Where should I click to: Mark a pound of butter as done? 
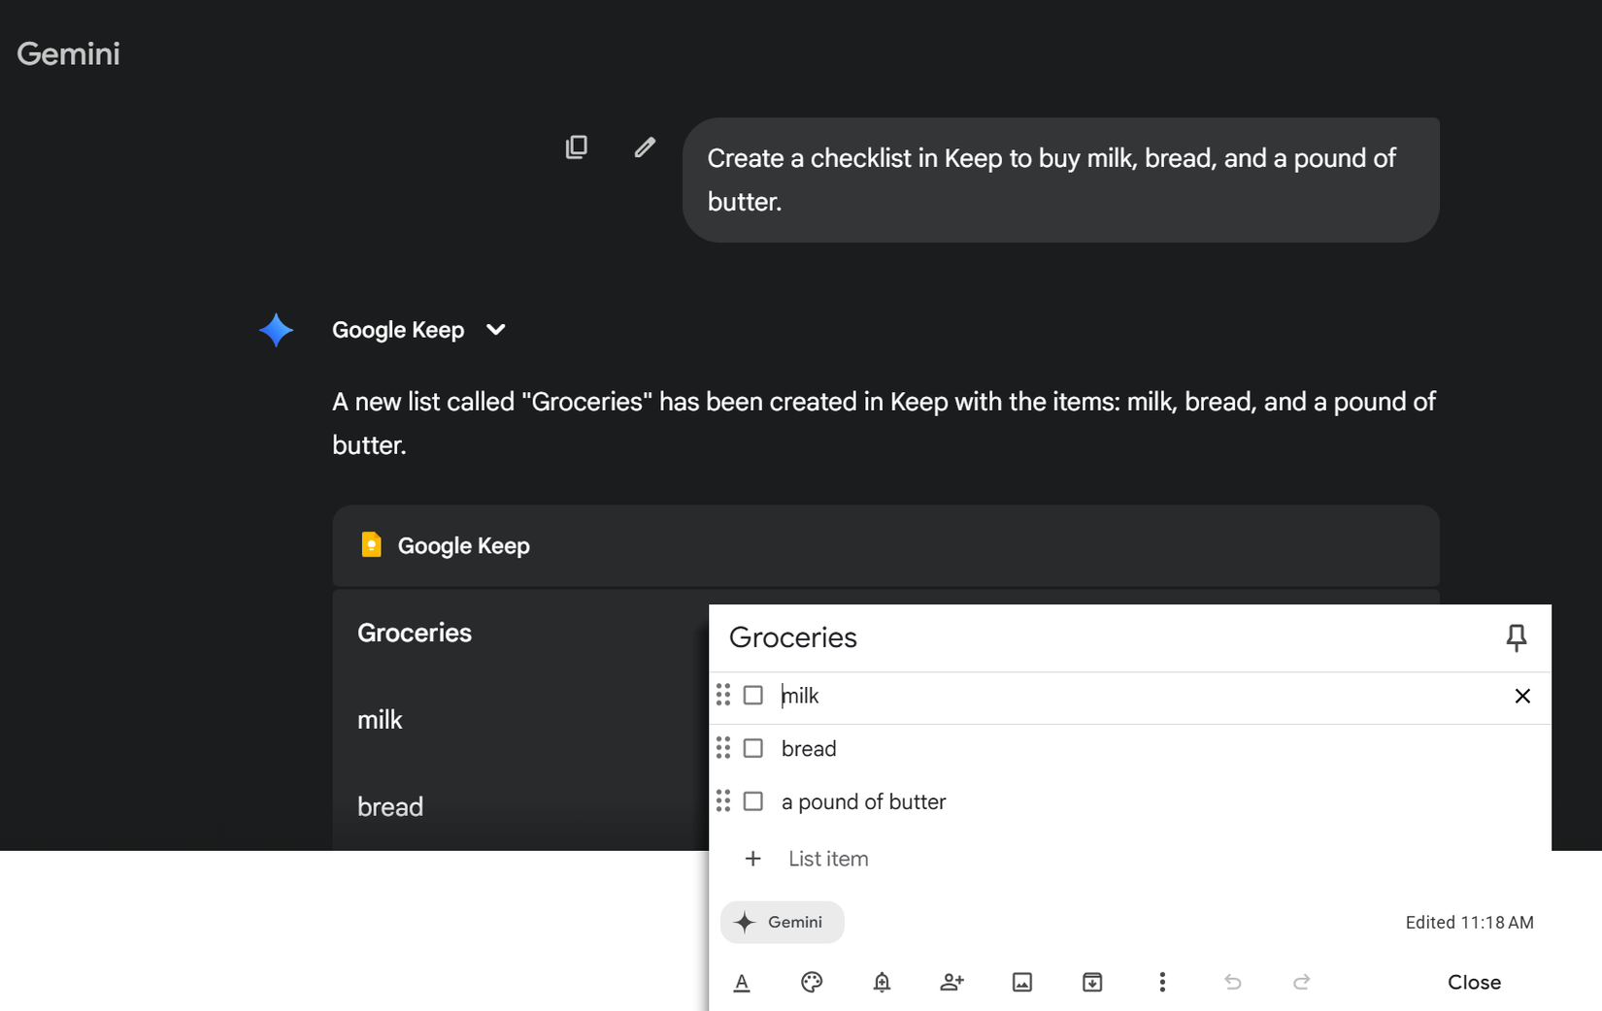(752, 801)
